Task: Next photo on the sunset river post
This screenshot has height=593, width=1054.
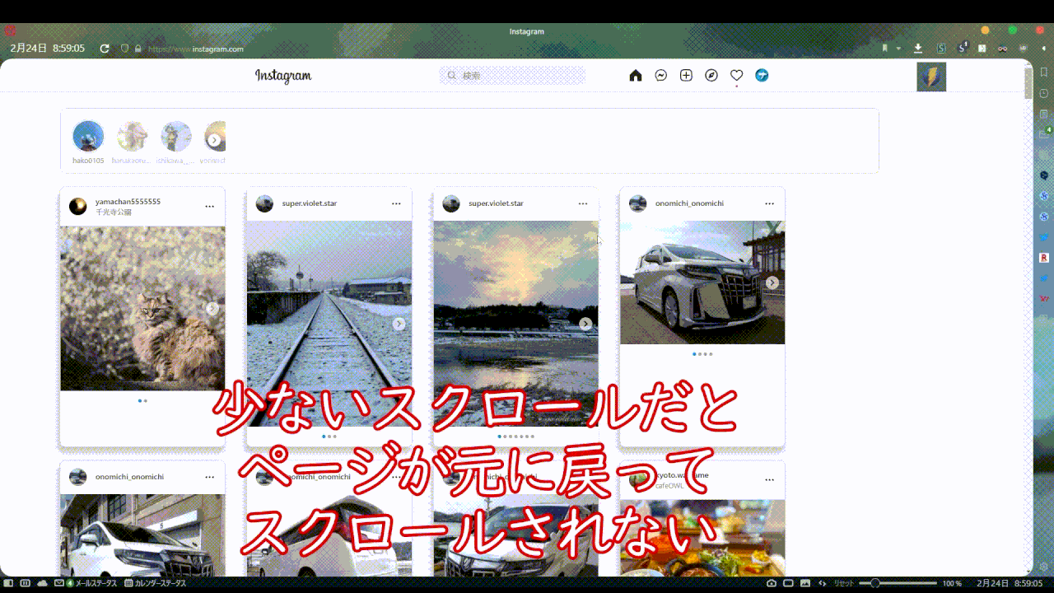Action: 585,324
